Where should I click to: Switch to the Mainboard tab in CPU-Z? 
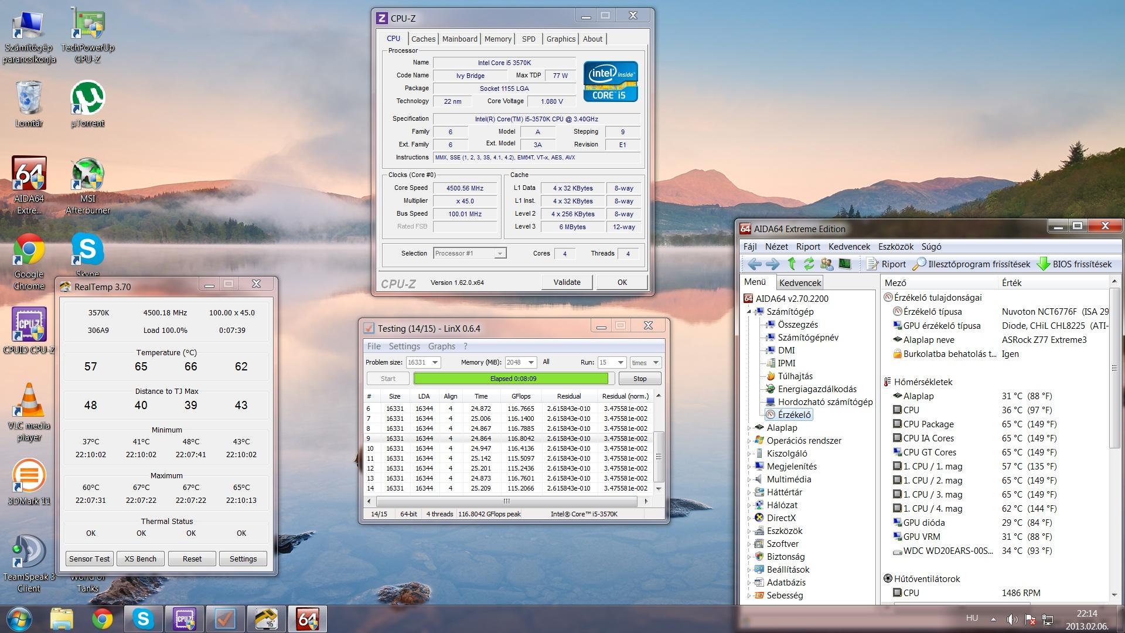459,39
